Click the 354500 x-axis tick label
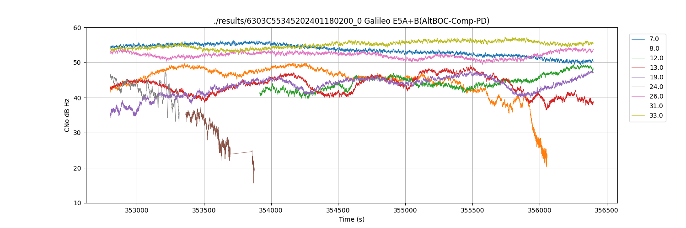The width and height of the screenshot is (686, 228). click(338, 210)
